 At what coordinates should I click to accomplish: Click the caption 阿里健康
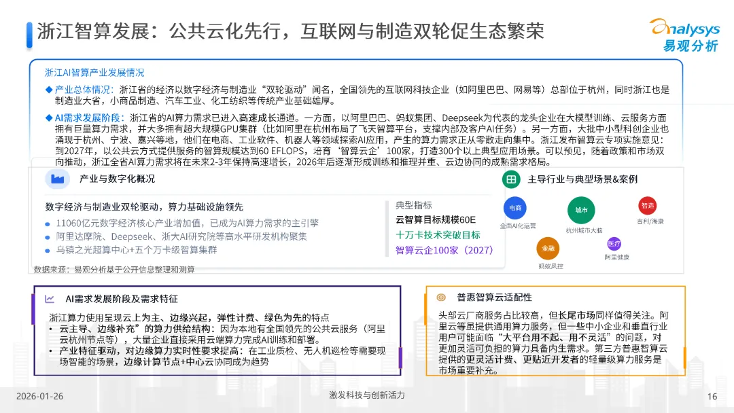616,257
